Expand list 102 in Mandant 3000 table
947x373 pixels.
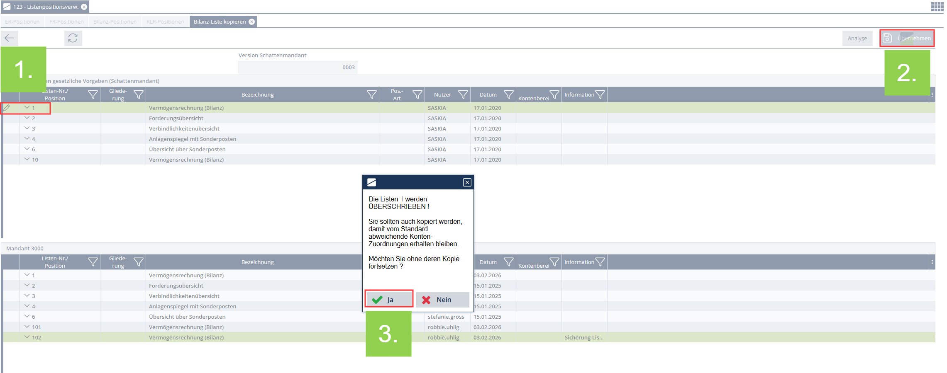27,337
